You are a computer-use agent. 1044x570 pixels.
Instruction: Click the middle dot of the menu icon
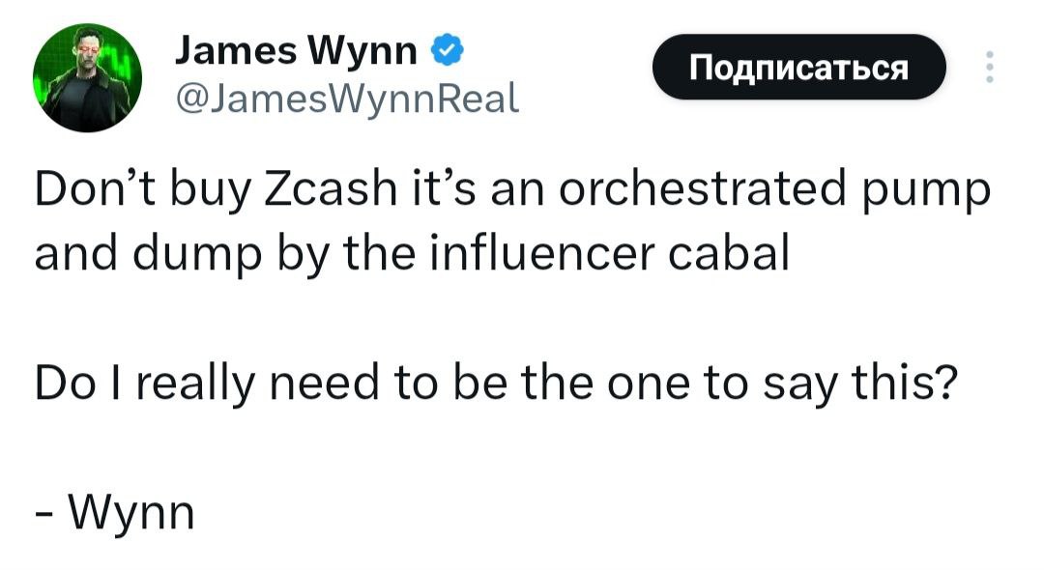[989, 66]
